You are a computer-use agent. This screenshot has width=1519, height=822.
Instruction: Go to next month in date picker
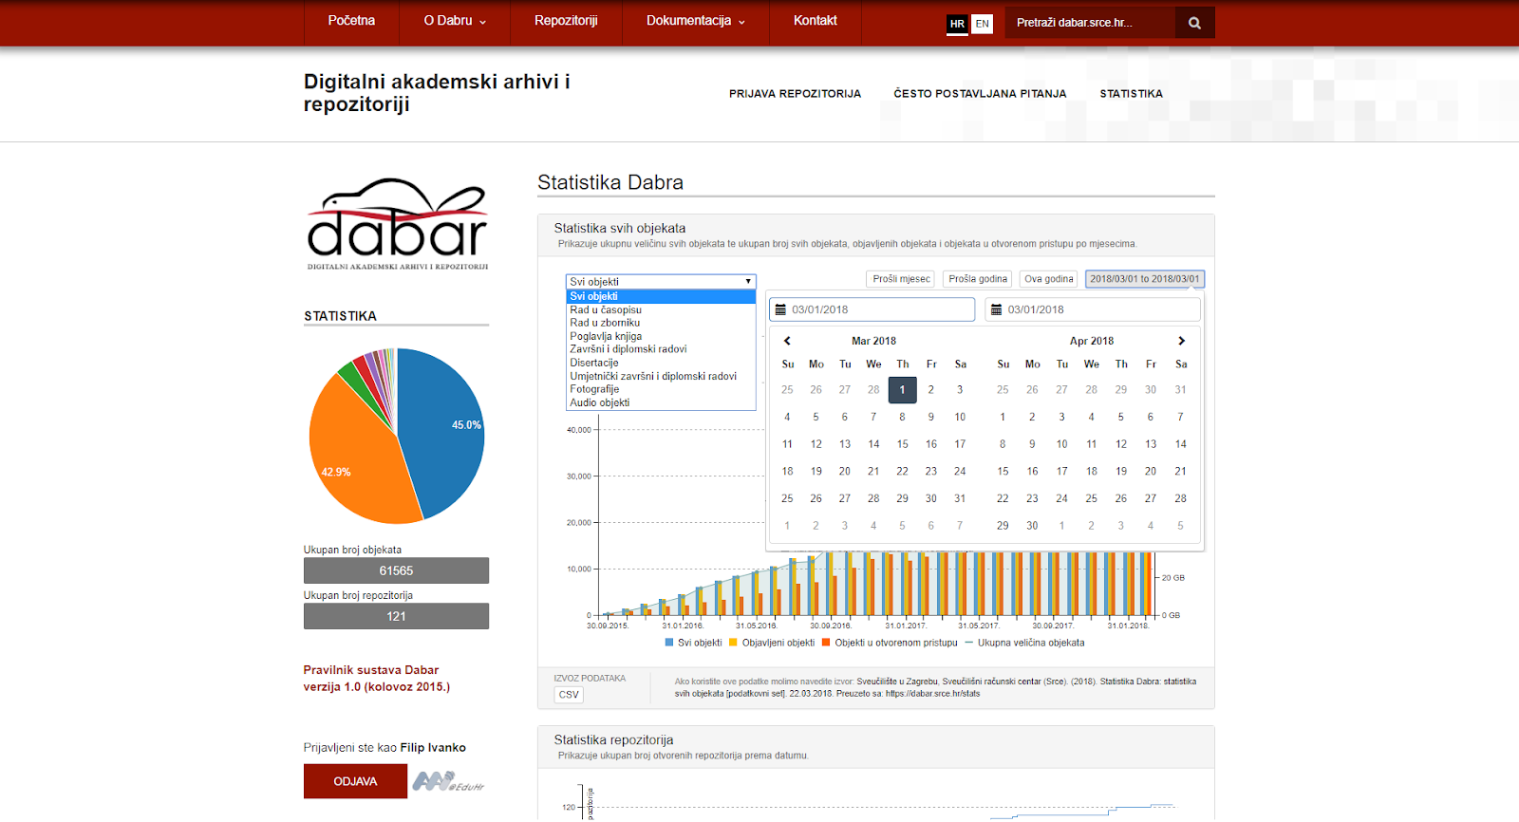click(1181, 341)
